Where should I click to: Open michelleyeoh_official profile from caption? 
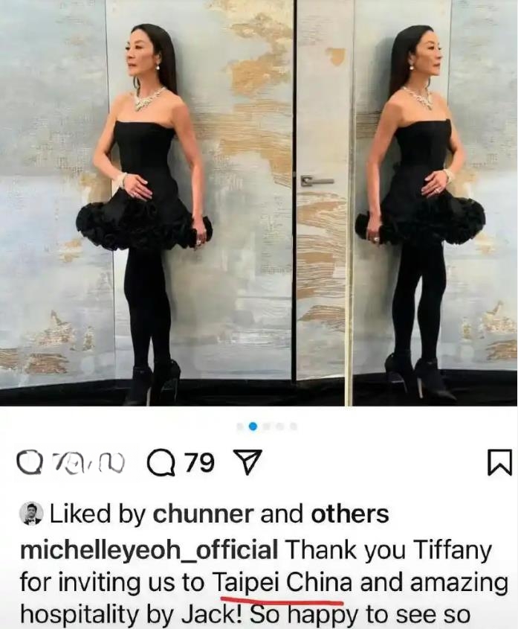(x=149, y=550)
